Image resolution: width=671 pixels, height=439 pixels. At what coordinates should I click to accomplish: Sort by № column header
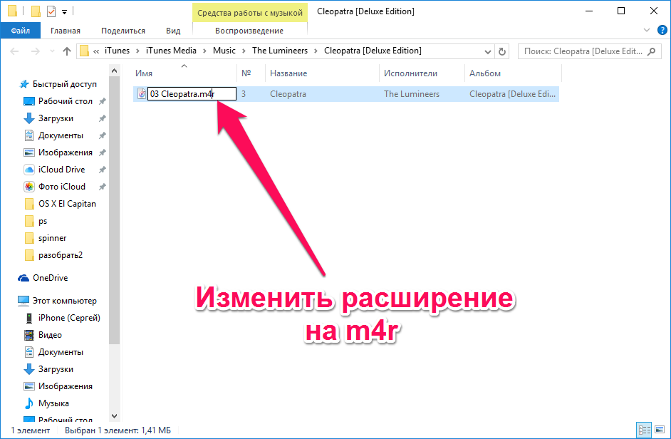click(251, 73)
